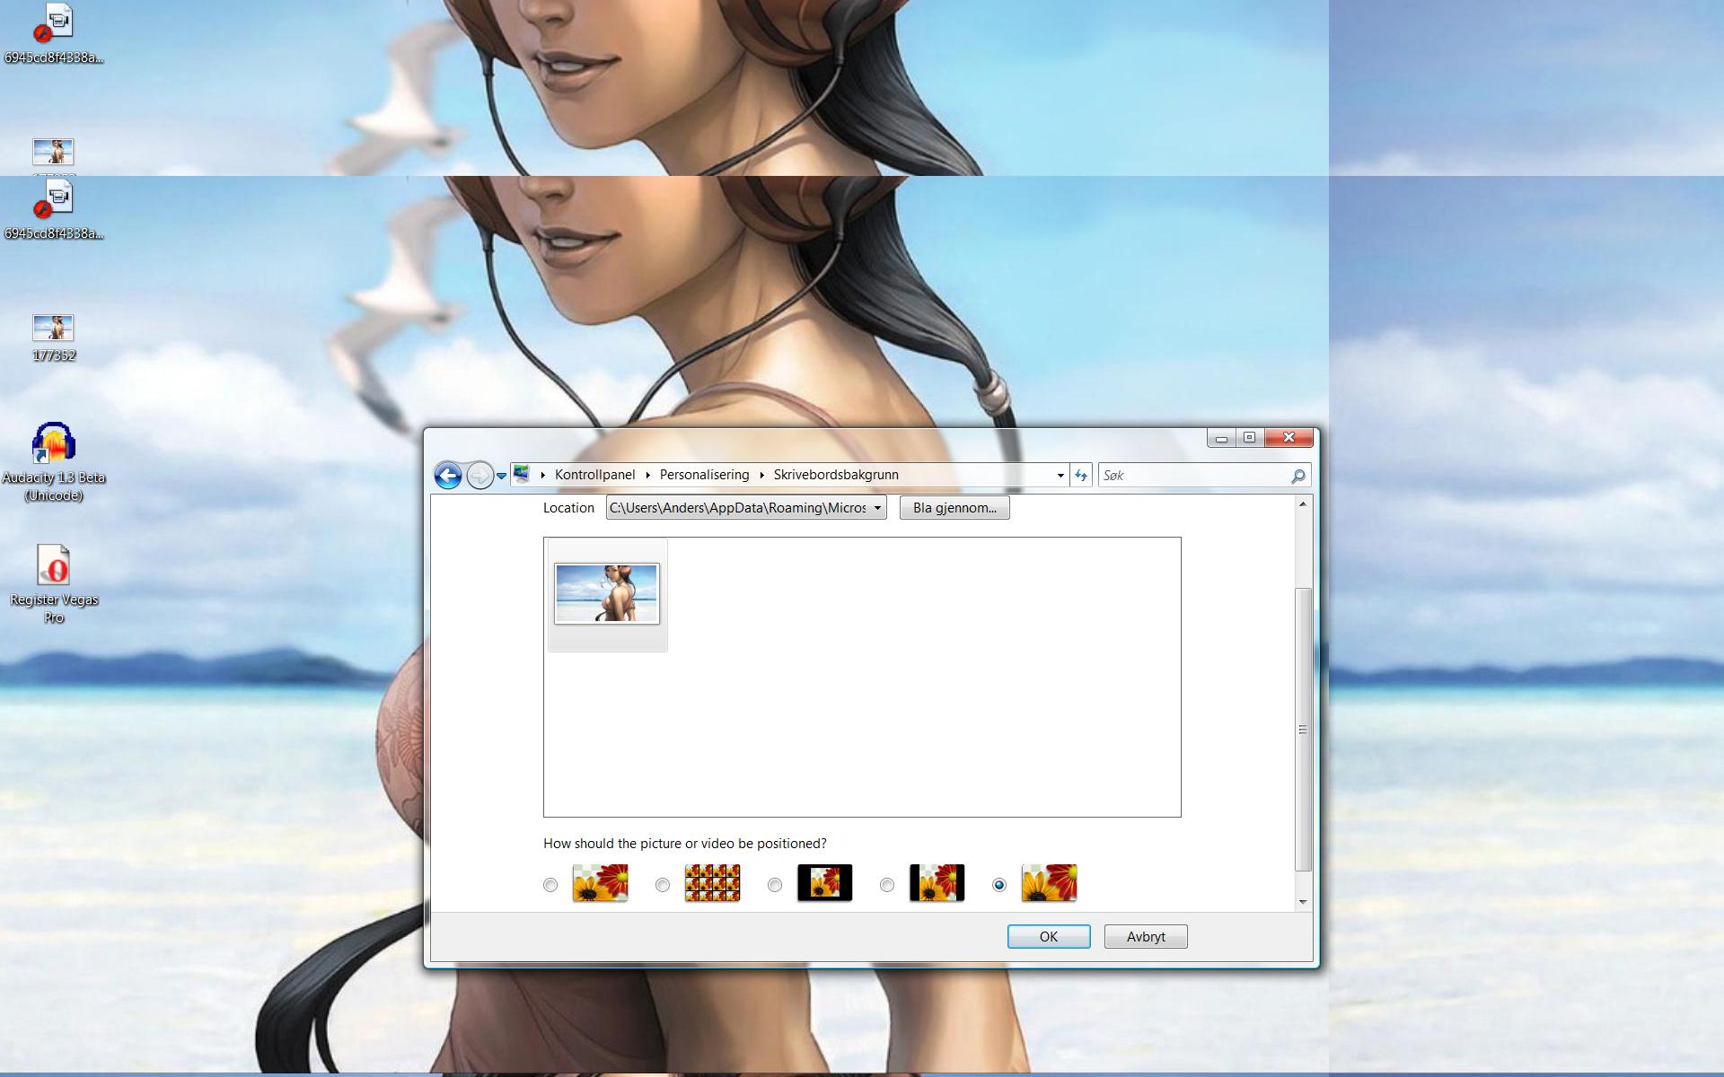The image size is (1724, 1077).
Task: Click the Forward navigation arrow button
Action: 480,475
